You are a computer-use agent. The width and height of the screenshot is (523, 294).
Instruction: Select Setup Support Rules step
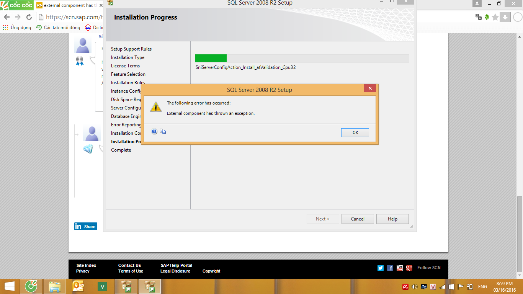click(x=131, y=49)
